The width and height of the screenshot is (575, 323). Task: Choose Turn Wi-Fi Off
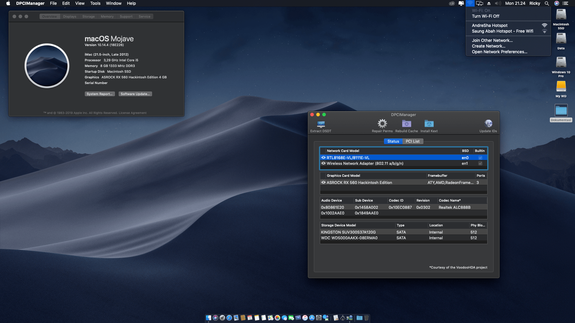(x=508, y=16)
